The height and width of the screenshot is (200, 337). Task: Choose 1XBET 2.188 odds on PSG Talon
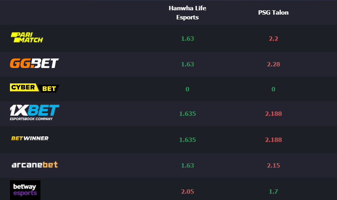pyautogui.click(x=274, y=113)
